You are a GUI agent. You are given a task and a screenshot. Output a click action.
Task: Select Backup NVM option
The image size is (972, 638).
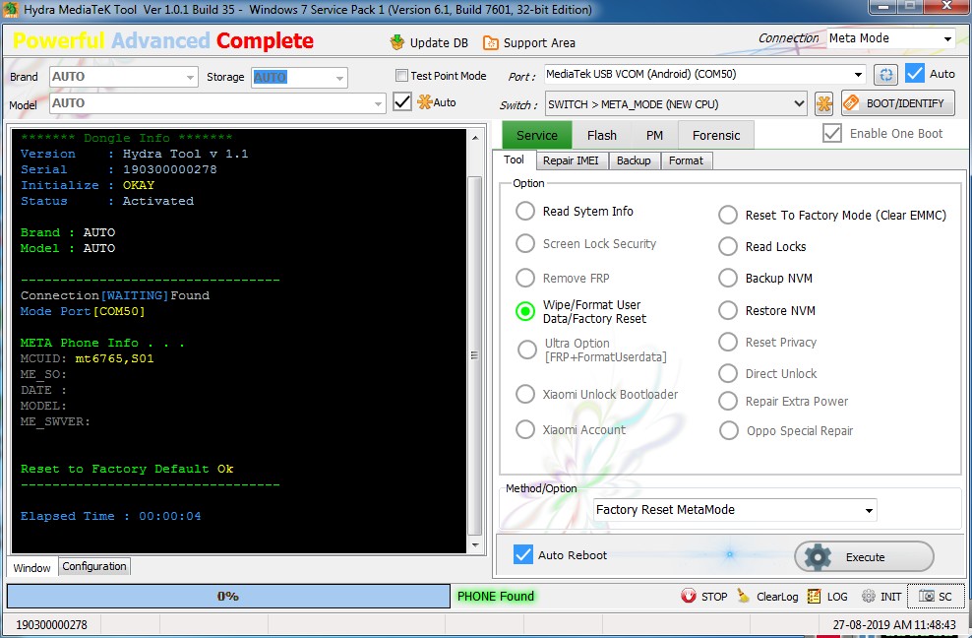click(728, 278)
